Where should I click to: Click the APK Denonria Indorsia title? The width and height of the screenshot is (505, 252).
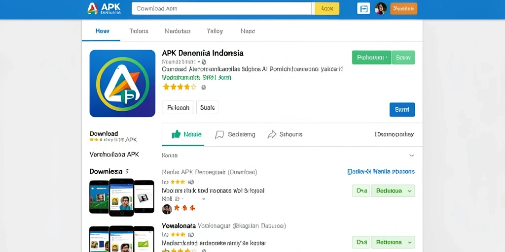(203, 53)
